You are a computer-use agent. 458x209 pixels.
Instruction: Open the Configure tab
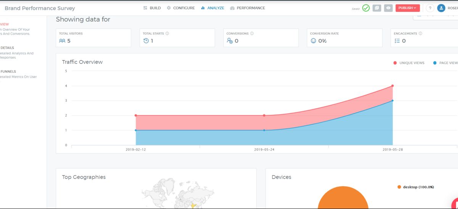point(181,8)
